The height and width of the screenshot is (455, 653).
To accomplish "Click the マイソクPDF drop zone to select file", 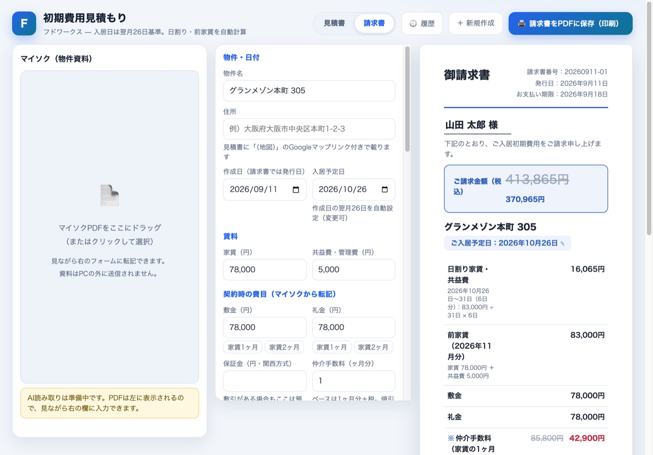I will tap(110, 227).
